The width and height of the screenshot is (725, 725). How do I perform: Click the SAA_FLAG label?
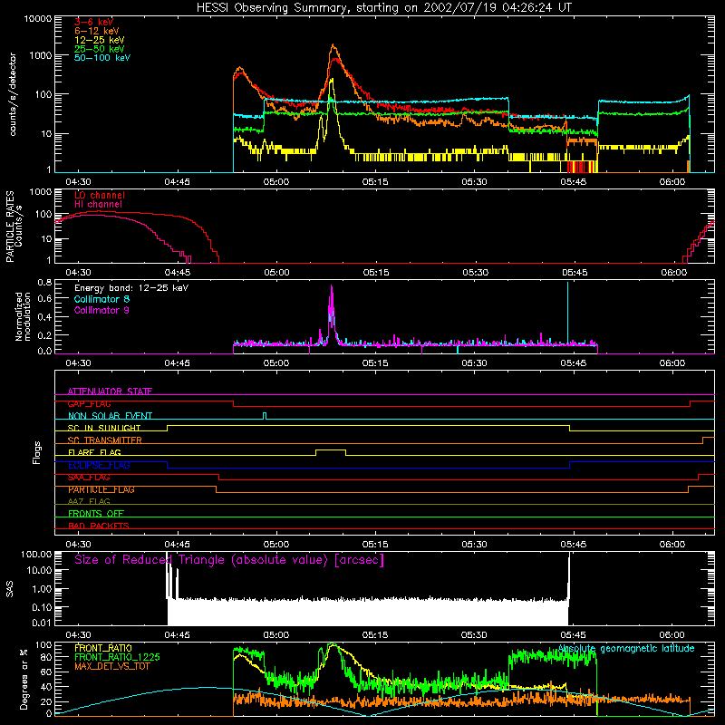89,477
